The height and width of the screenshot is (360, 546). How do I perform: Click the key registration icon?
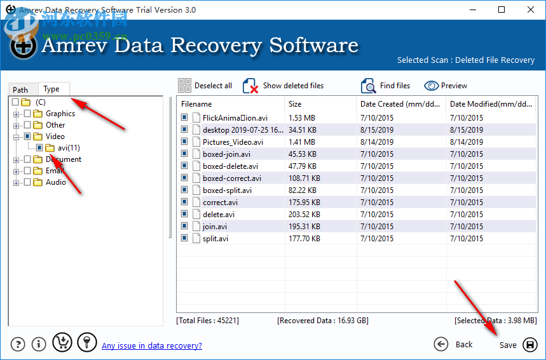pyautogui.click(x=86, y=342)
